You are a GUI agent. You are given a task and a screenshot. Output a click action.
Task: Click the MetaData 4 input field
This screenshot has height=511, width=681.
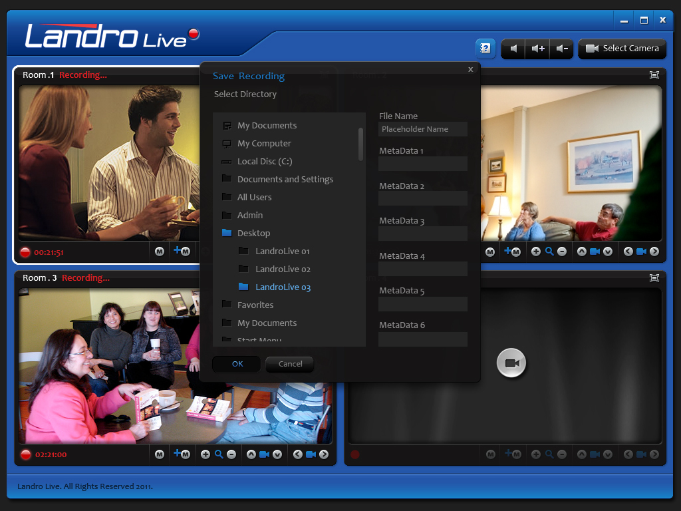coord(422,269)
